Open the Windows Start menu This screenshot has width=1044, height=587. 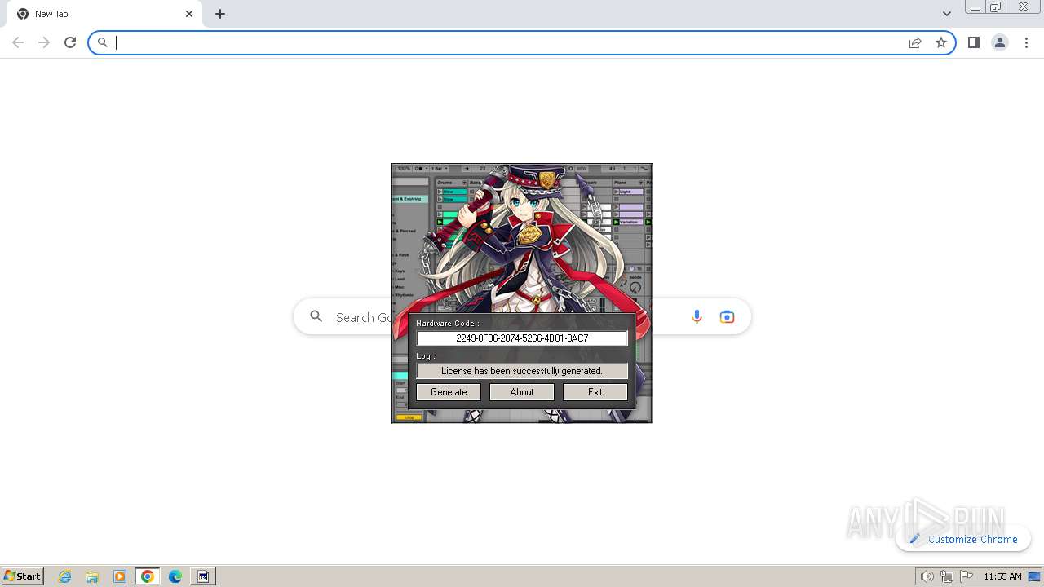pyautogui.click(x=23, y=576)
